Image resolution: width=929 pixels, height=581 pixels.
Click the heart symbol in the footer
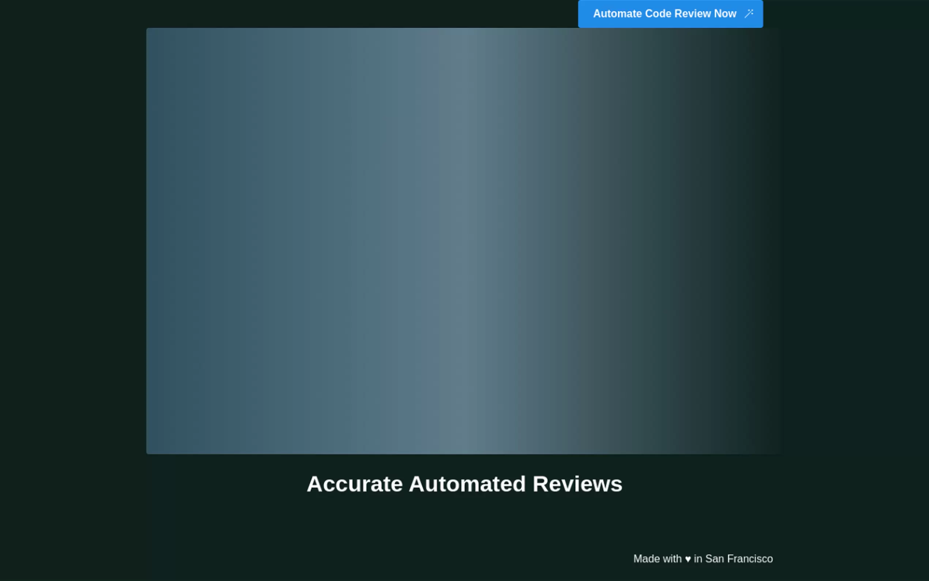pos(688,559)
